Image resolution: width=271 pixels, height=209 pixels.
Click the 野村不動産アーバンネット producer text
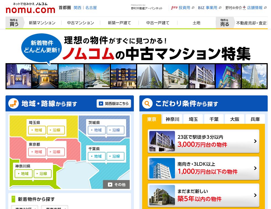point(147,8)
